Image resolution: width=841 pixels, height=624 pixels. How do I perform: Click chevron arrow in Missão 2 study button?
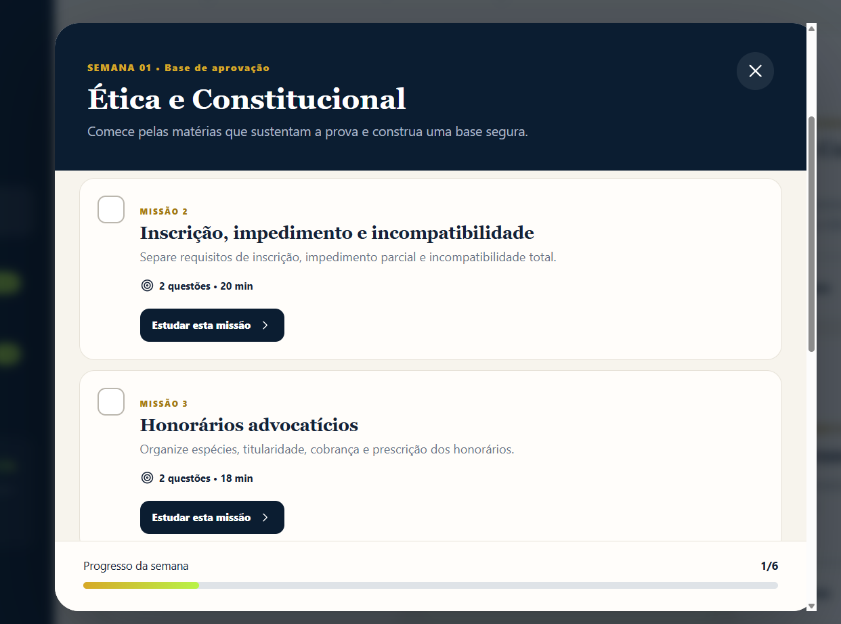click(x=265, y=326)
